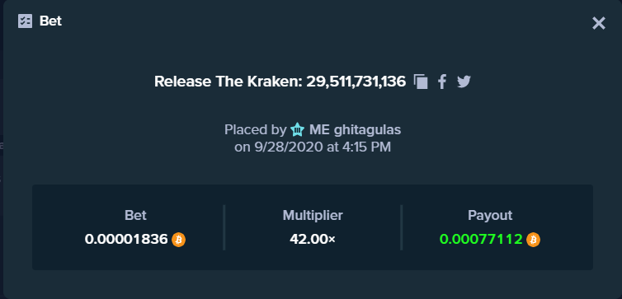Screen dimensions: 622x299
Task: Share bet on Facebook icon
Action: pos(442,82)
